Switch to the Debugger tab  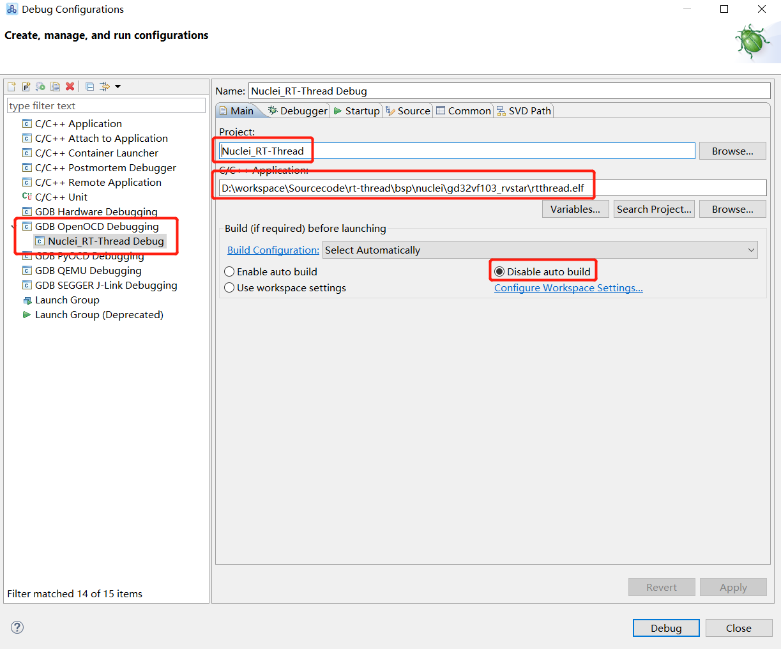298,111
